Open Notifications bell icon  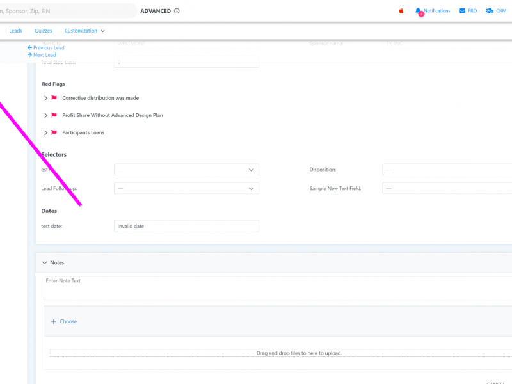[419, 11]
